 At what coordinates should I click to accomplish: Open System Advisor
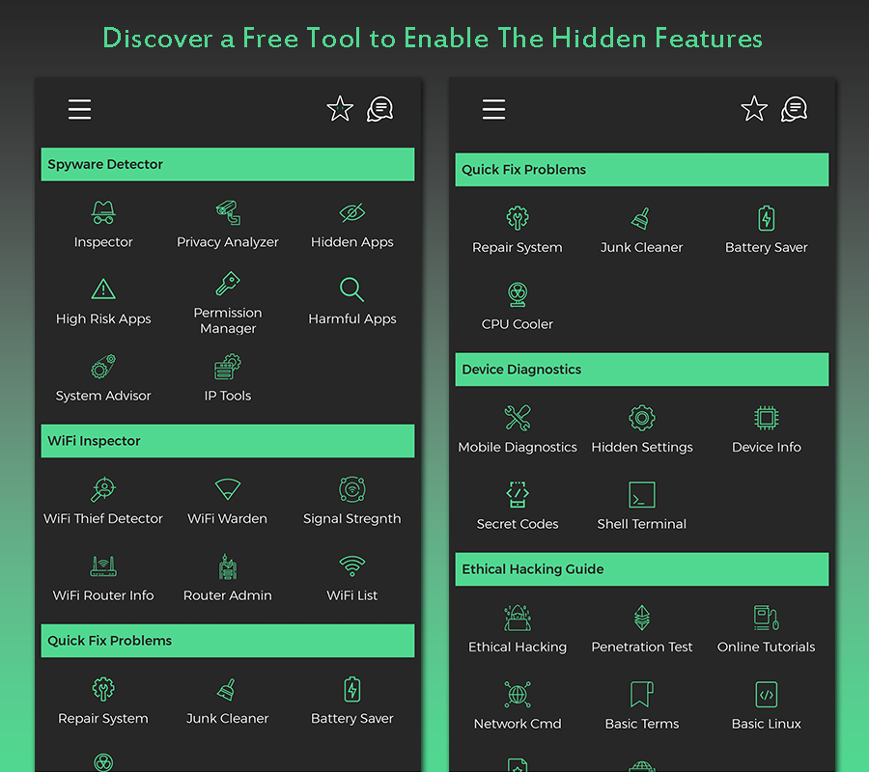[103, 378]
